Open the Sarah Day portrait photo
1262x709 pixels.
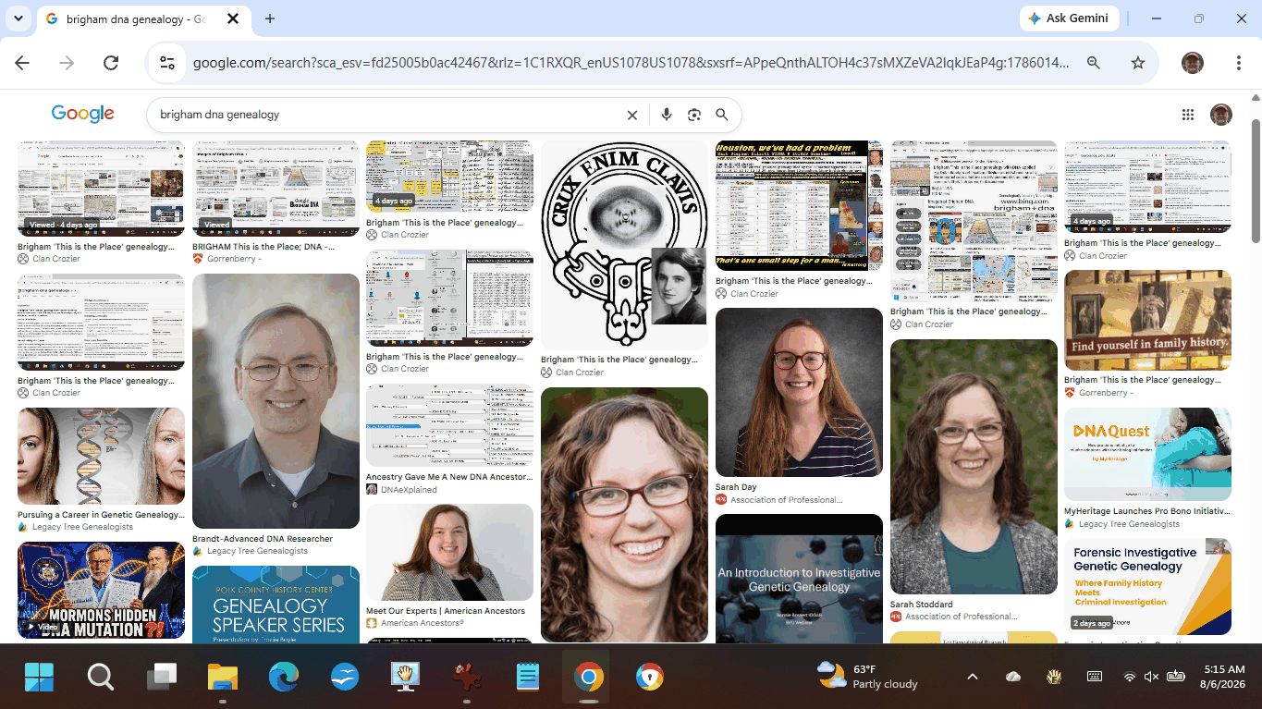click(799, 393)
